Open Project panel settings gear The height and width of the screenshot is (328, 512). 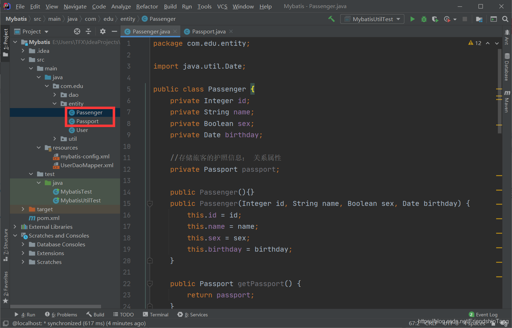point(103,31)
